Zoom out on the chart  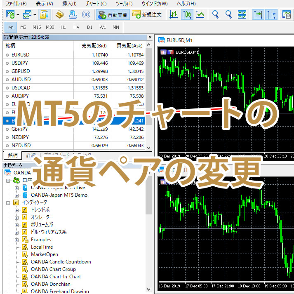point(228,14)
